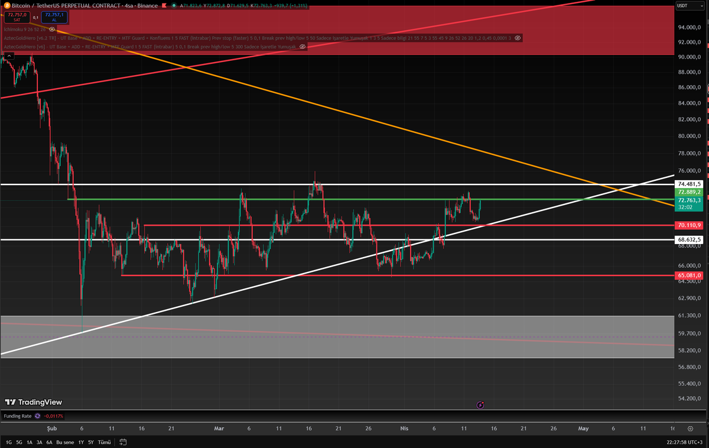Screen dimensions: 709x448
Task: Show the AztecGoldHero v6.2 TR indicator
Action: pyautogui.click(x=518, y=37)
